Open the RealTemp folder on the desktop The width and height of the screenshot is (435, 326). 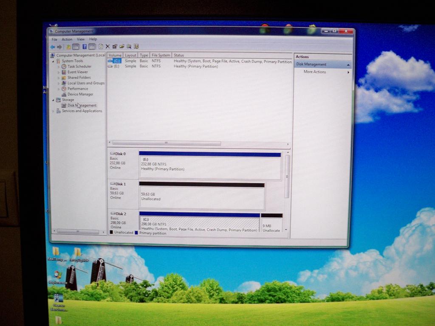[x=56, y=254]
